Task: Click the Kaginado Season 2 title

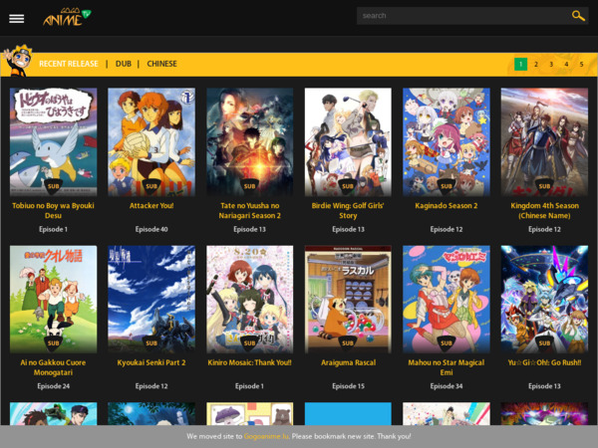Action: [x=447, y=206]
